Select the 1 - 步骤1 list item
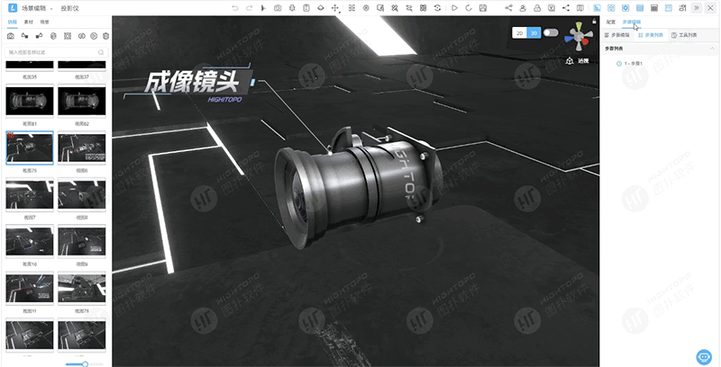Image resolution: width=721 pixels, height=367 pixels. [x=629, y=63]
